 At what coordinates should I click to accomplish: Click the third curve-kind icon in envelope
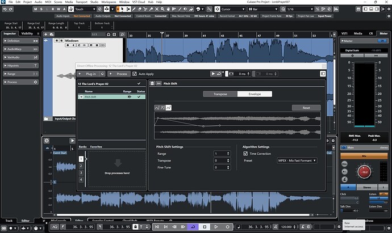[x=169, y=108]
